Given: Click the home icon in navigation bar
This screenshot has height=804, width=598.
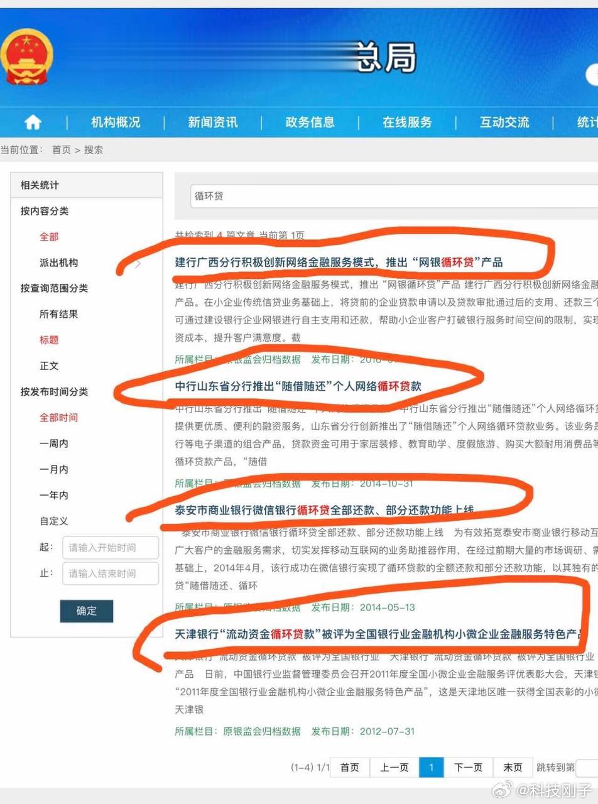Looking at the screenshot, I should (x=33, y=122).
